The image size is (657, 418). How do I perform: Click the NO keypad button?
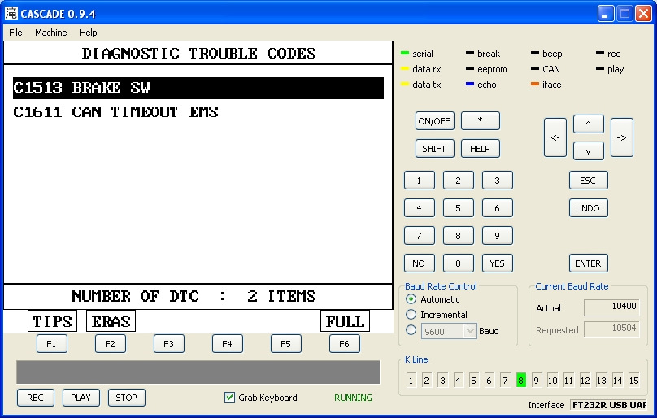click(x=420, y=263)
